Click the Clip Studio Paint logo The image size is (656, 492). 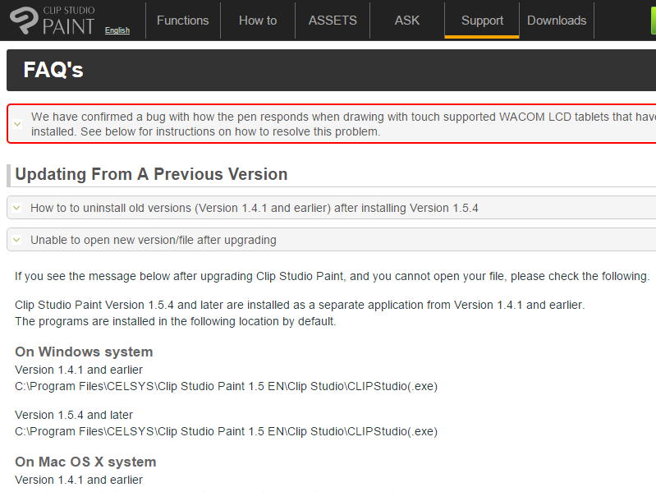point(53,20)
